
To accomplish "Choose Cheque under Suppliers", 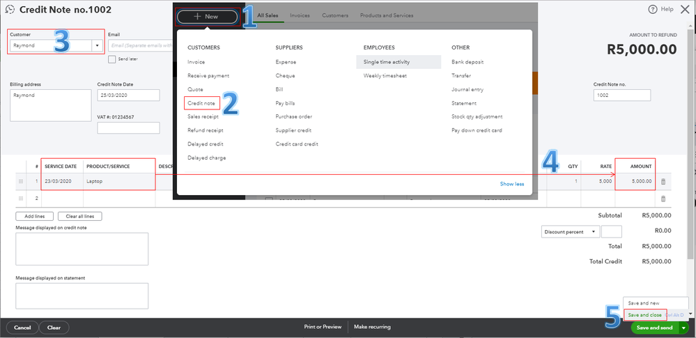I will pos(285,76).
